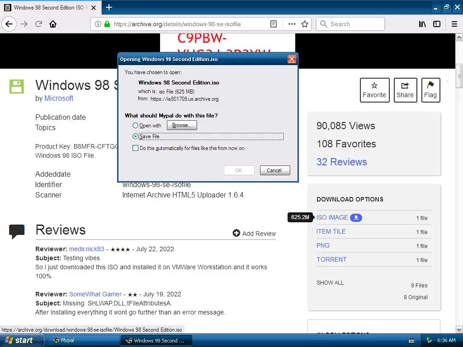This screenshot has height=347, width=463.
Task: Click the Add Review plus icon
Action: coord(236,233)
